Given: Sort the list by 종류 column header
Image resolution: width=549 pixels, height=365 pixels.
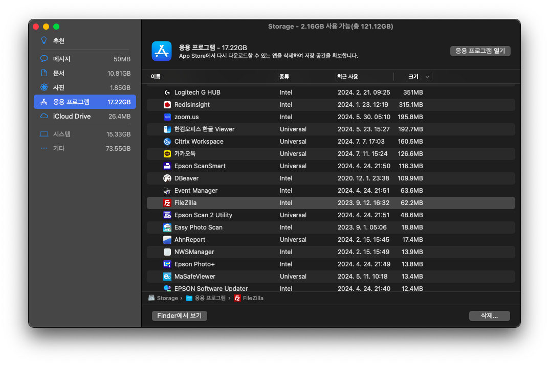Looking at the screenshot, I should pos(284,77).
